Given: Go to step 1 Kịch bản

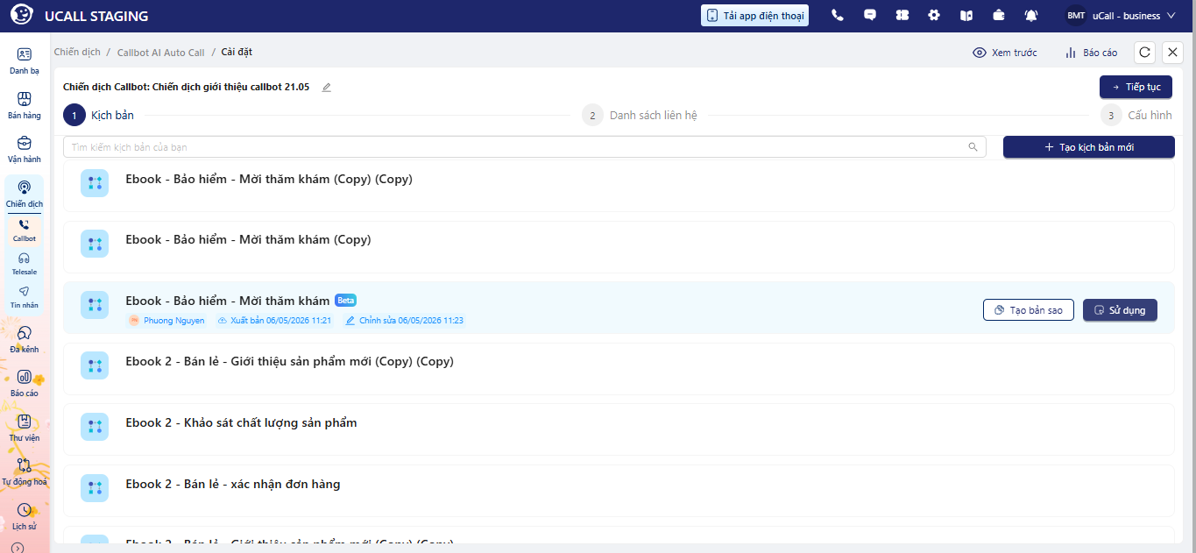Looking at the screenshot, I should [98, 115].
